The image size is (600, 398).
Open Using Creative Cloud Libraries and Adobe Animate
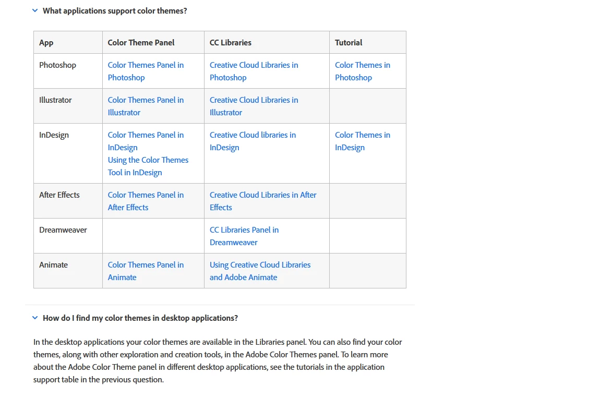(x=260, y=271)
